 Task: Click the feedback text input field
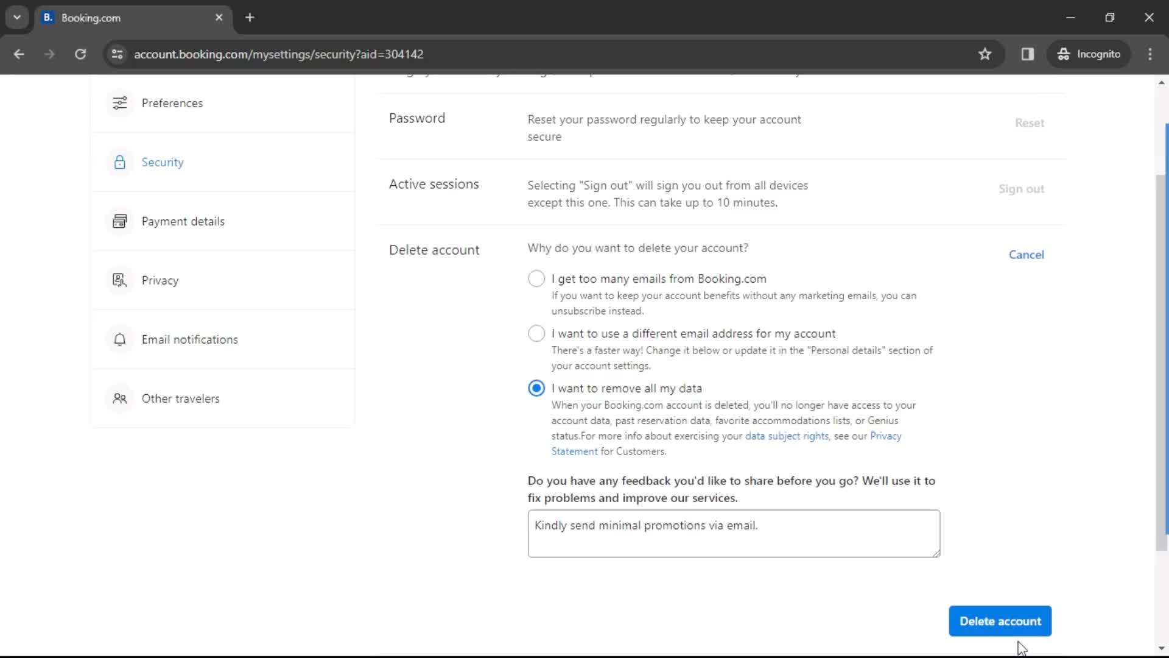(x=734, y=532)
